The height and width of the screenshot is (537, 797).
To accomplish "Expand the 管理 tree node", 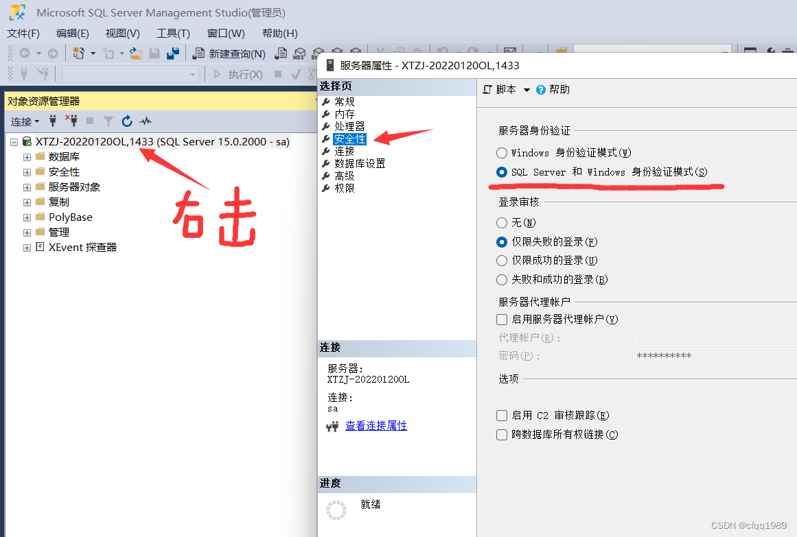I will [27, 232].
